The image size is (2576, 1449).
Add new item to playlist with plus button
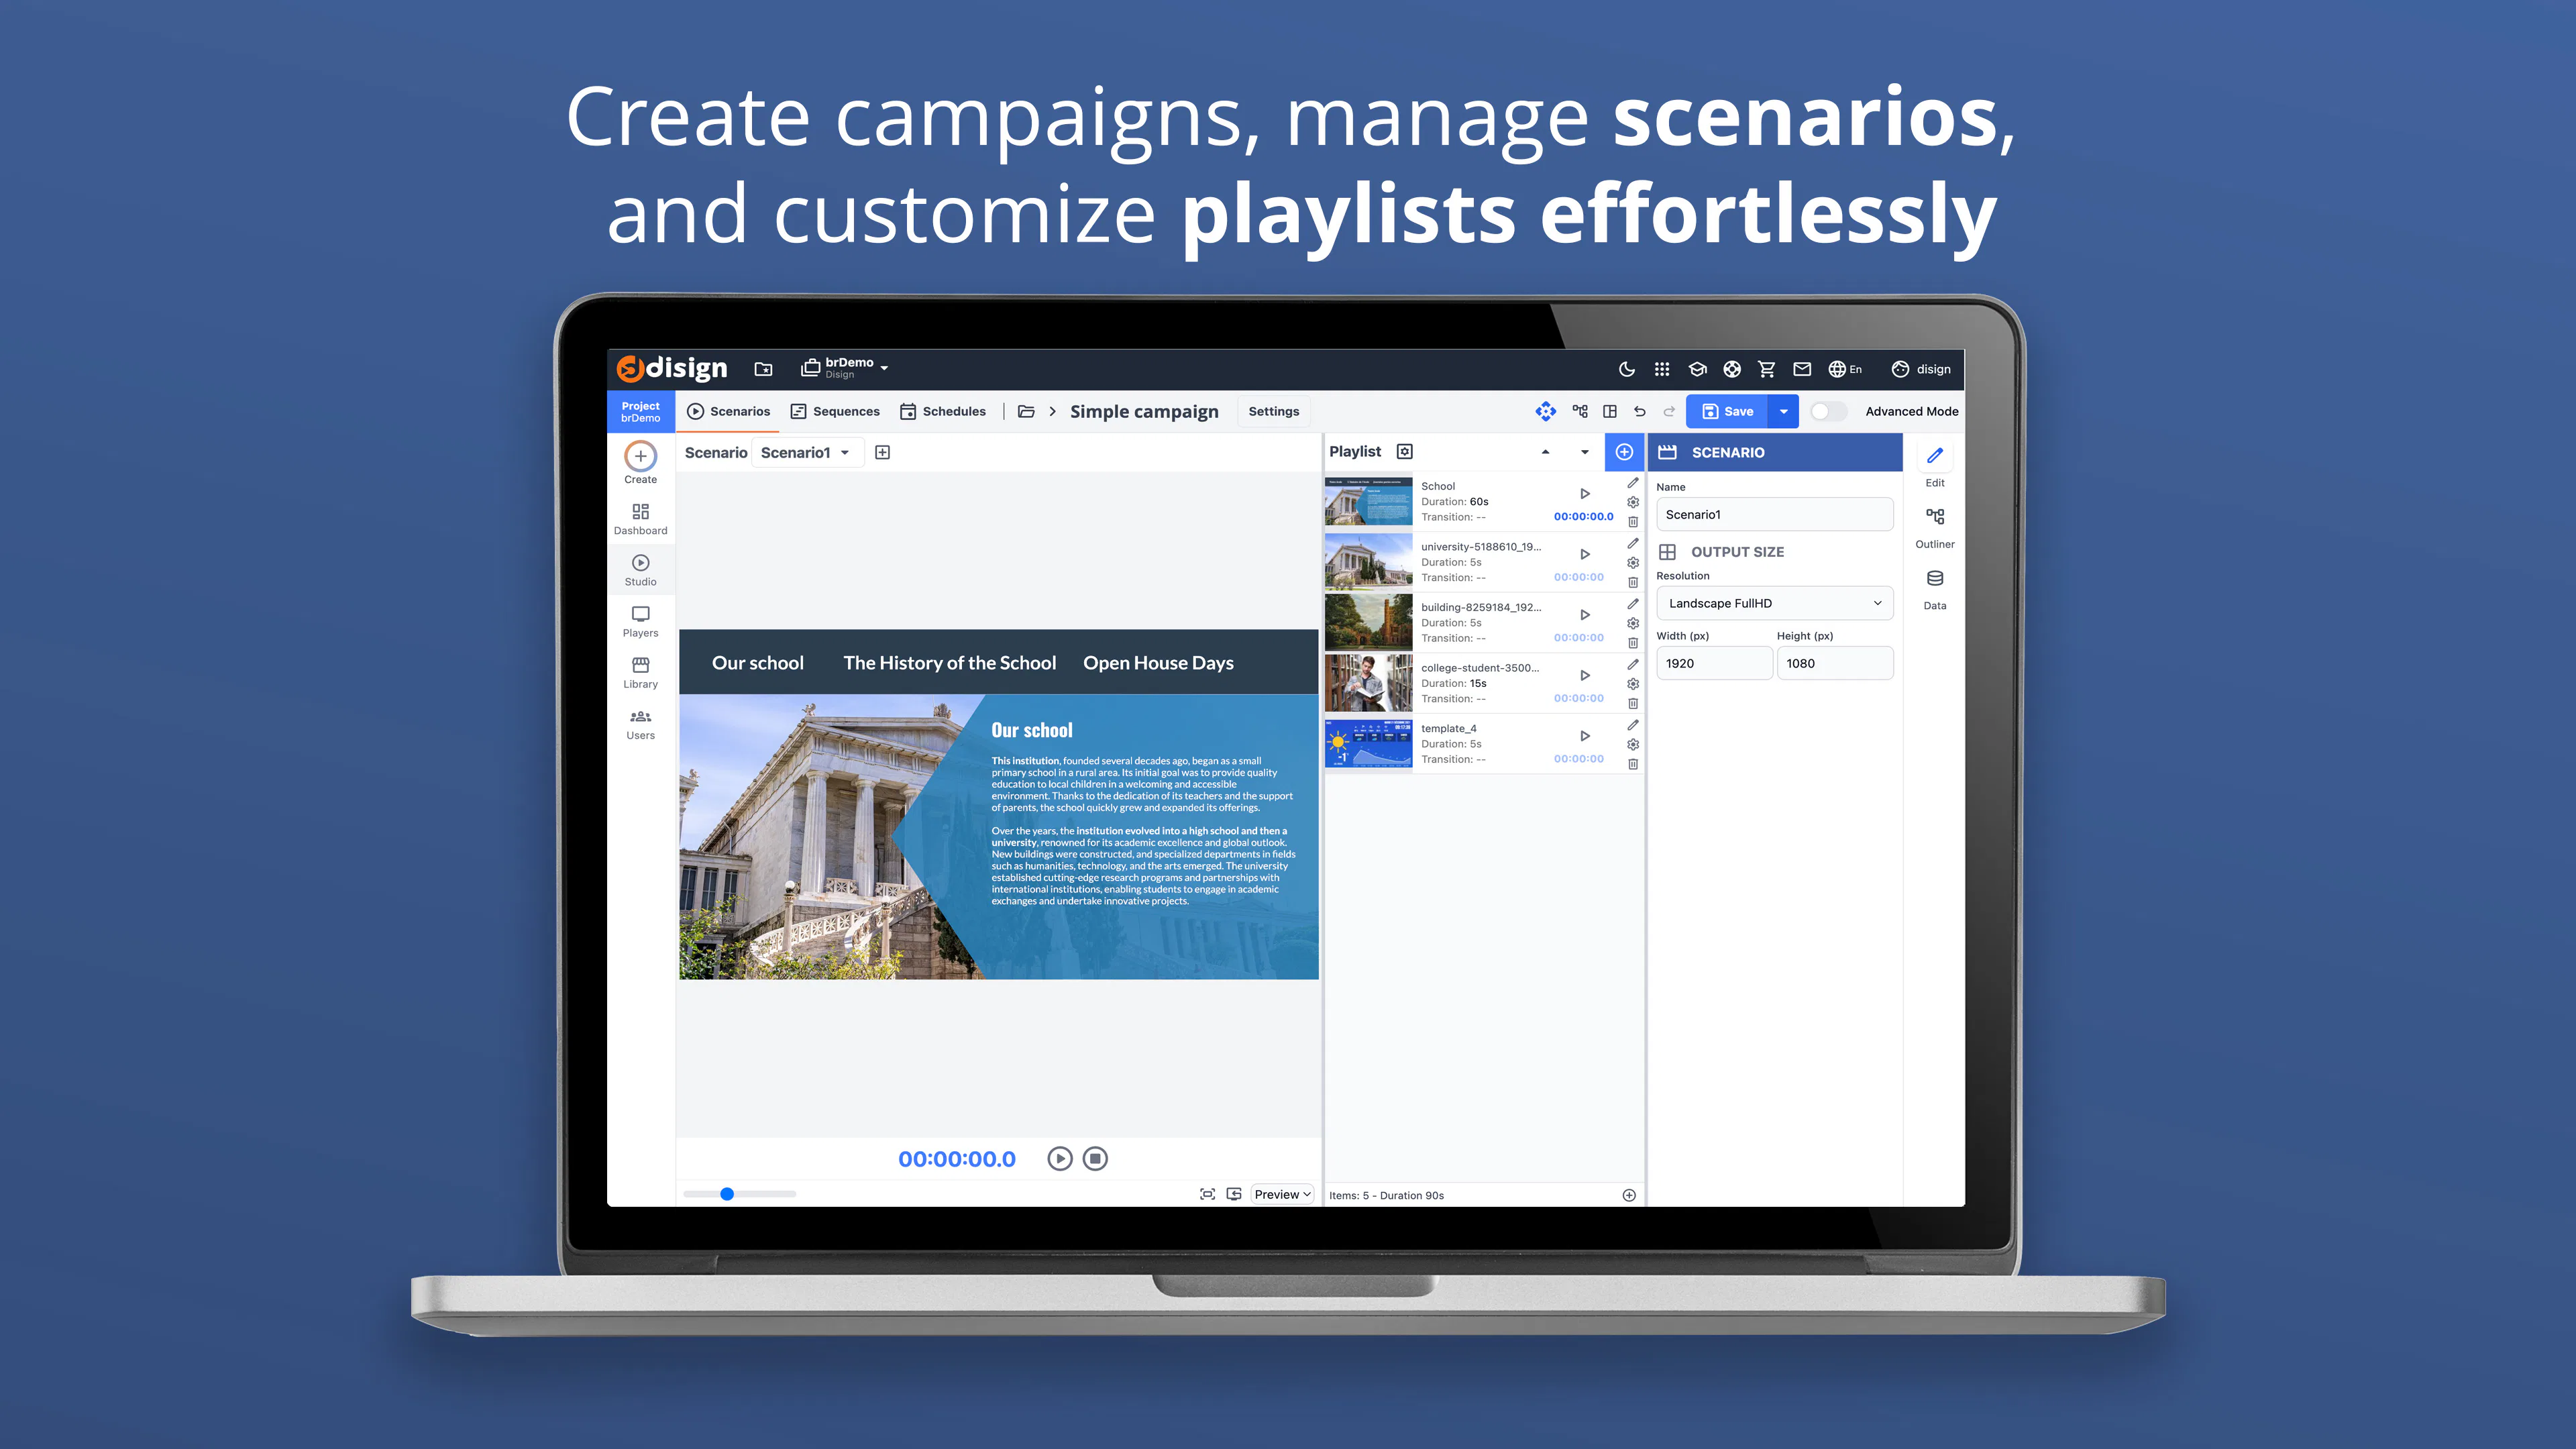1624,452
